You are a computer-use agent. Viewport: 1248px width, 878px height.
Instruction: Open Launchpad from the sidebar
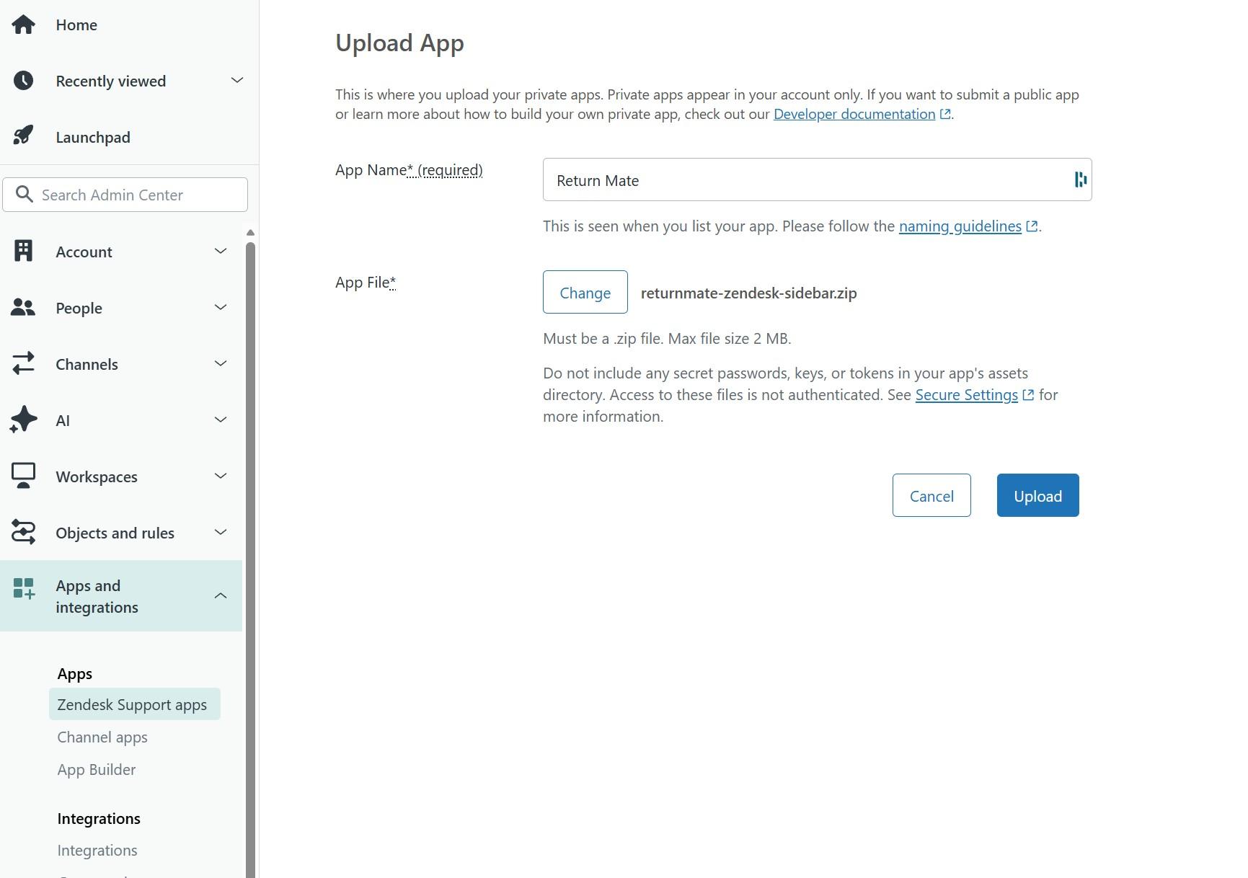click(x=93, y=137)
